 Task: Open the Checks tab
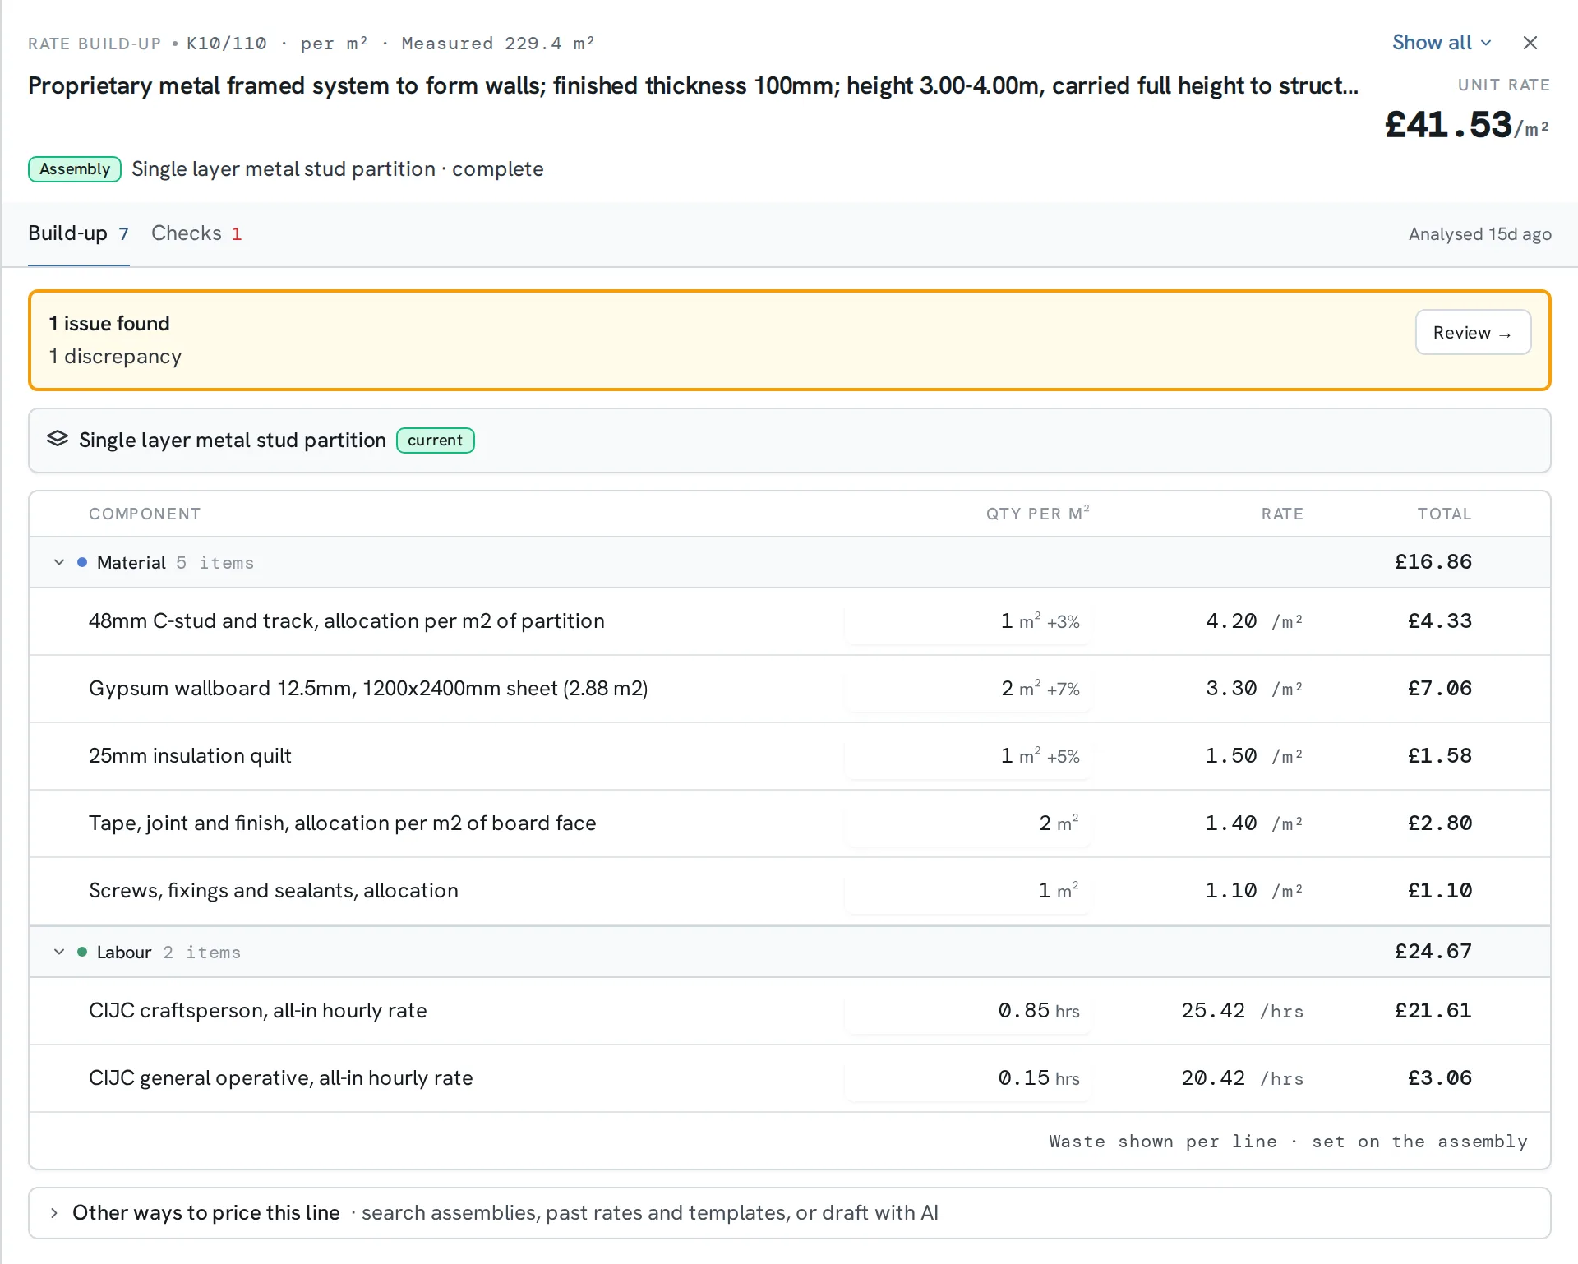(x=196, y=233)
